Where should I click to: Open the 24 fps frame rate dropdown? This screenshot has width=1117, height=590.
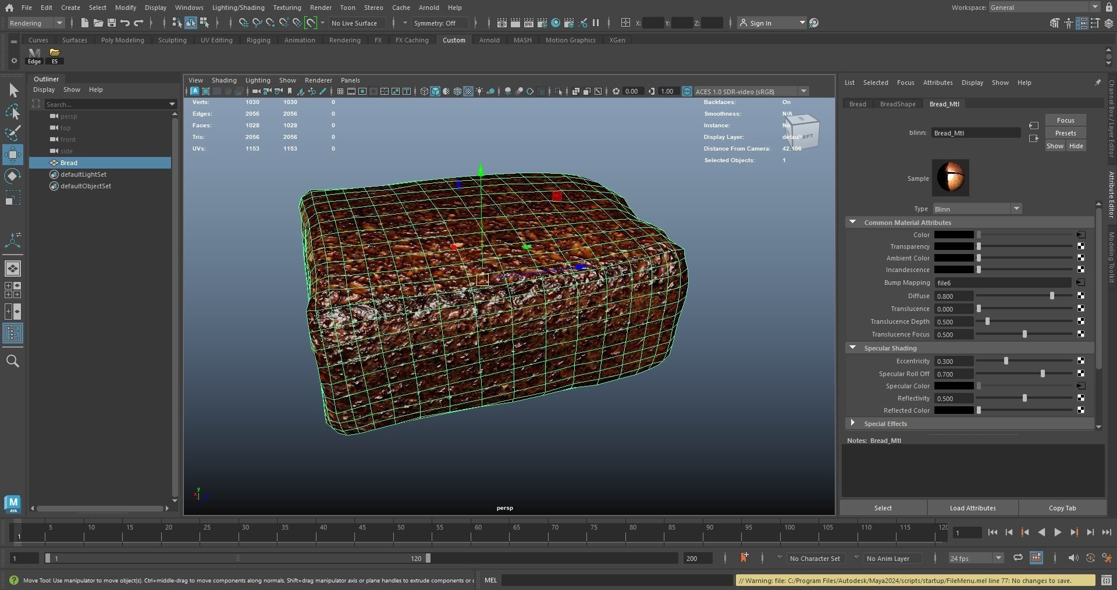click(x=976, y=558)
